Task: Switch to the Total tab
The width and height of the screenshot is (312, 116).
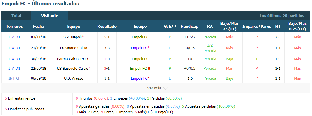Action: [x=16, y=16]
